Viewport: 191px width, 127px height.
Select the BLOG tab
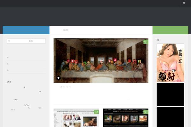pyautogui.click(x=66, y=30)
